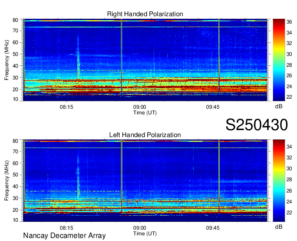297x241 pixels.
Task: Click the 70 MHz tick of the Right Handed plot
Action: click(15, 31)
